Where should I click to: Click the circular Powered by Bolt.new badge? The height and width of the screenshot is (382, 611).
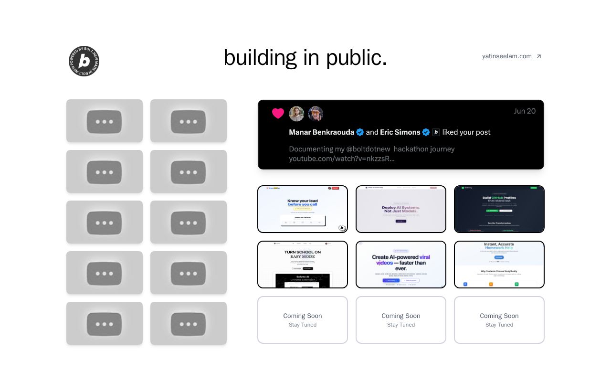[x=84, y=61]
